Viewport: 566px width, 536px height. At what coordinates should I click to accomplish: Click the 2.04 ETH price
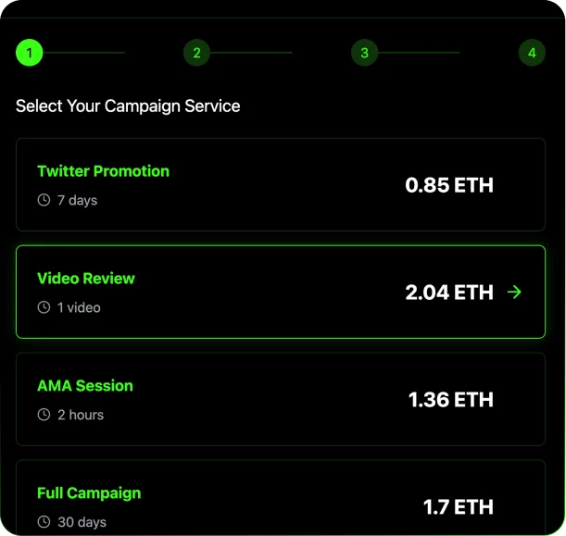pyautogui.click(x=449, y=293)
